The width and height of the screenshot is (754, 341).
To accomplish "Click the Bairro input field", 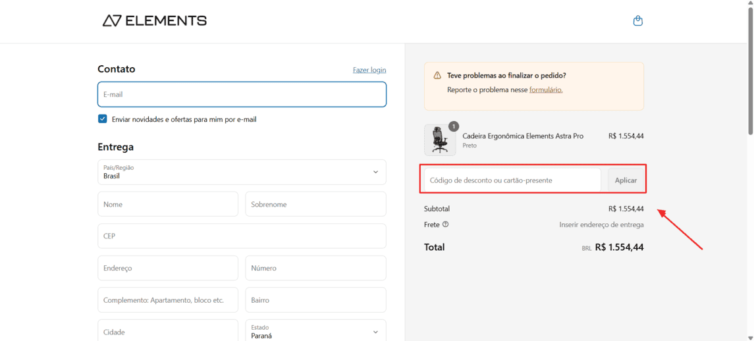I will tap(315, 300).
